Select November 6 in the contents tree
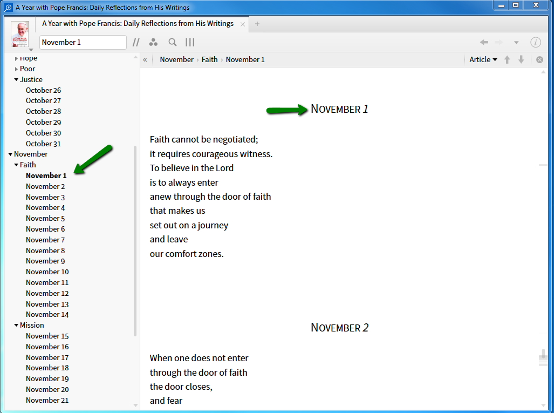The height and width of the screenshot is (413, 554). click(45, 229)
